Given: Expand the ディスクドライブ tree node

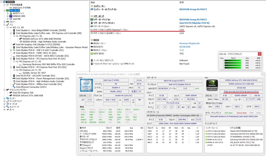Looking at the screenshot, I should [4, 101].
